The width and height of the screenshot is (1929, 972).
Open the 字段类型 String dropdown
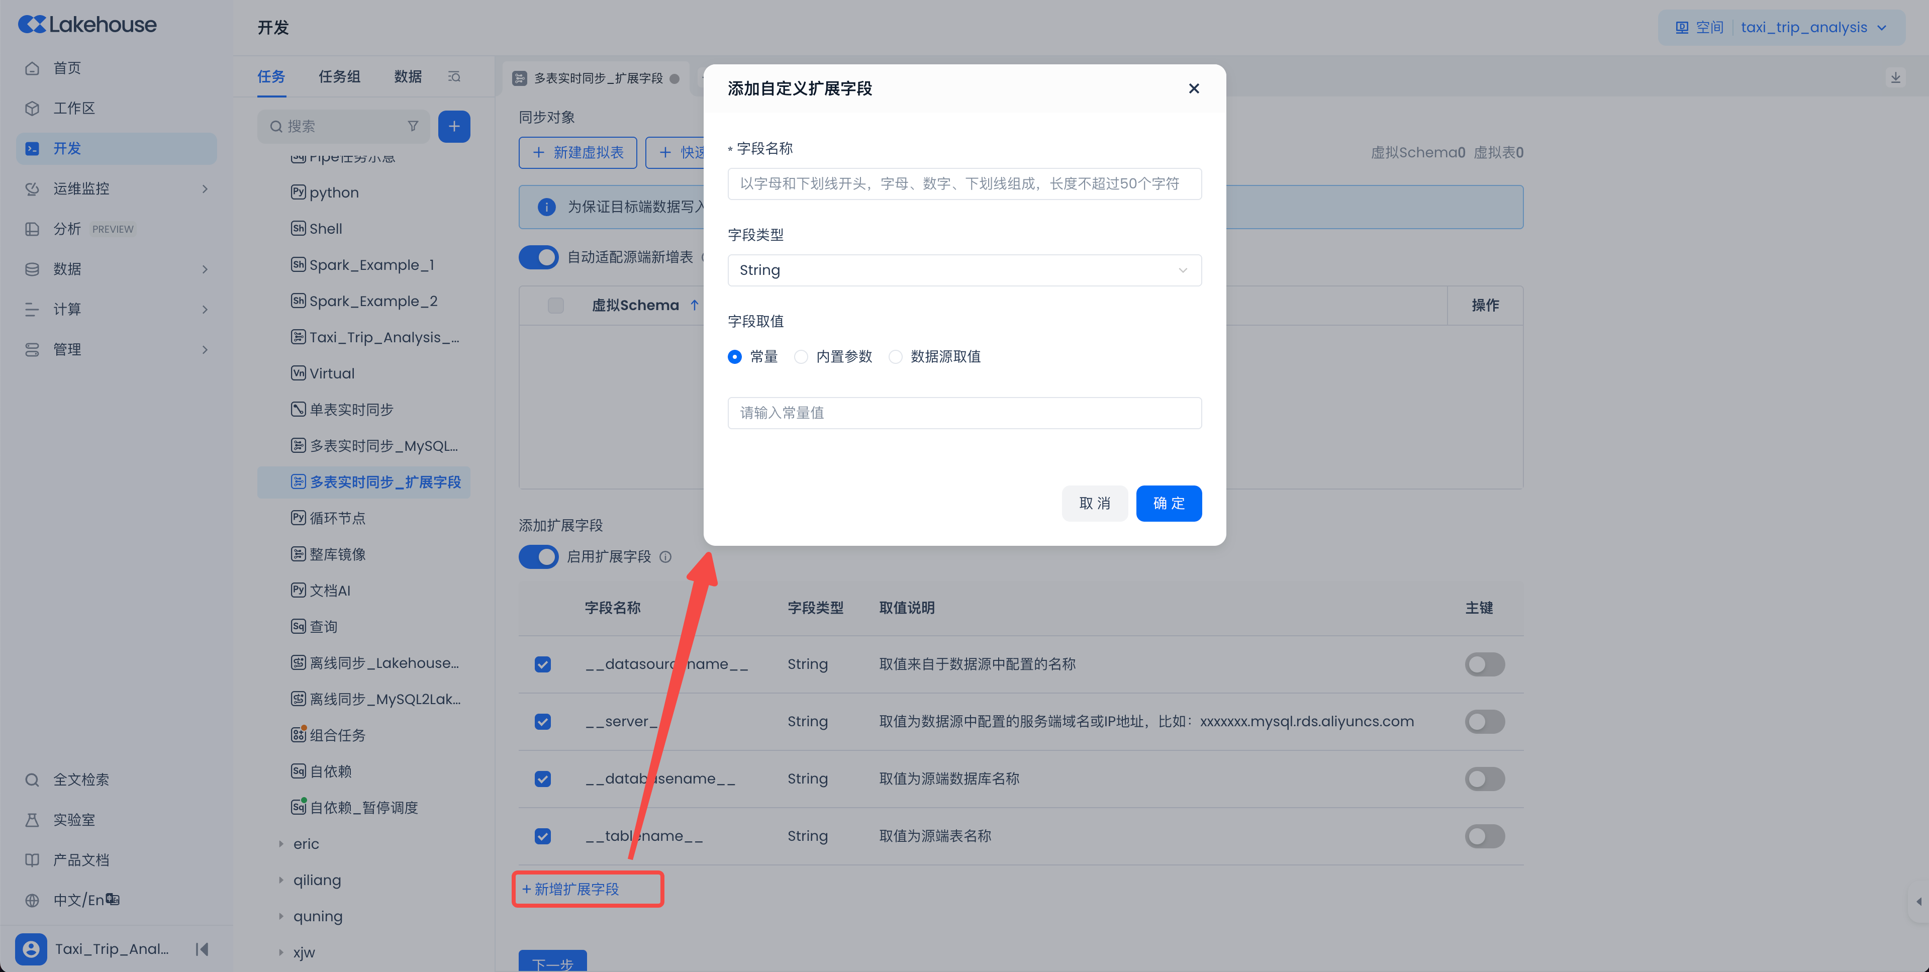click(x=964, y=270)
